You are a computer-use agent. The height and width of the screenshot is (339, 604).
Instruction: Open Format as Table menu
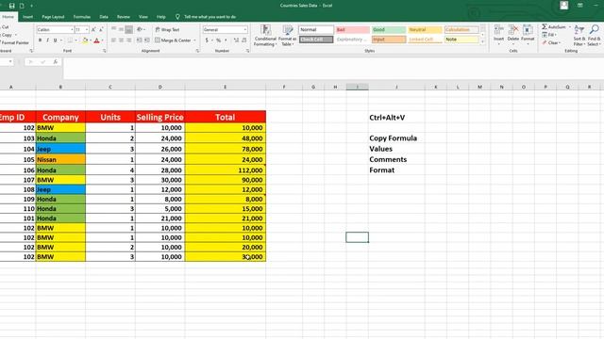287,36
